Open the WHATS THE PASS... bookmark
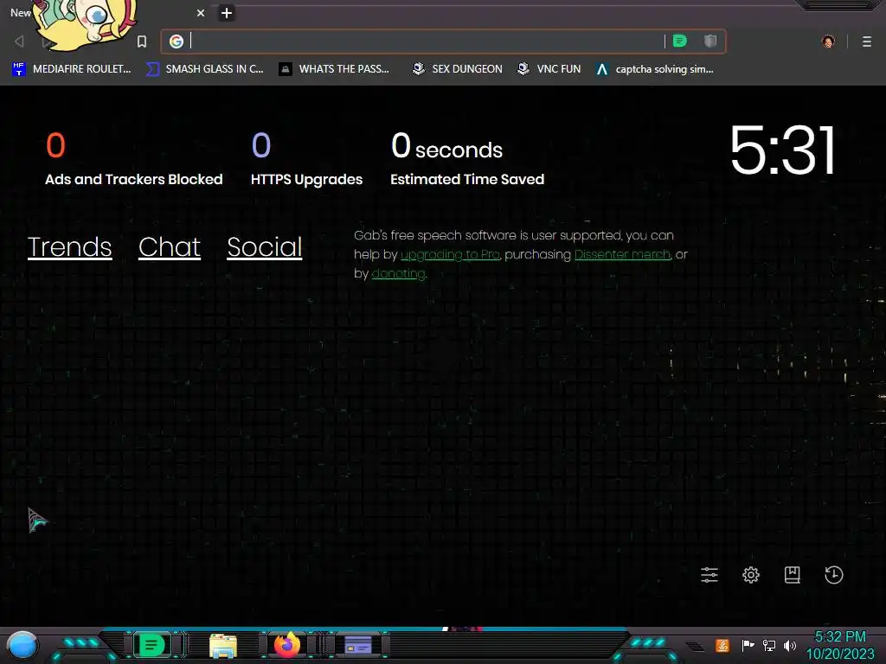This screenshot has width=886, height=664. pyautogui.click(x=334, y=69)
